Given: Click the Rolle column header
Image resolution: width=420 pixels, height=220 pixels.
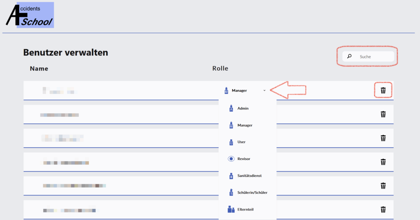Looking at the screenshot, I should tap(220, 69).
